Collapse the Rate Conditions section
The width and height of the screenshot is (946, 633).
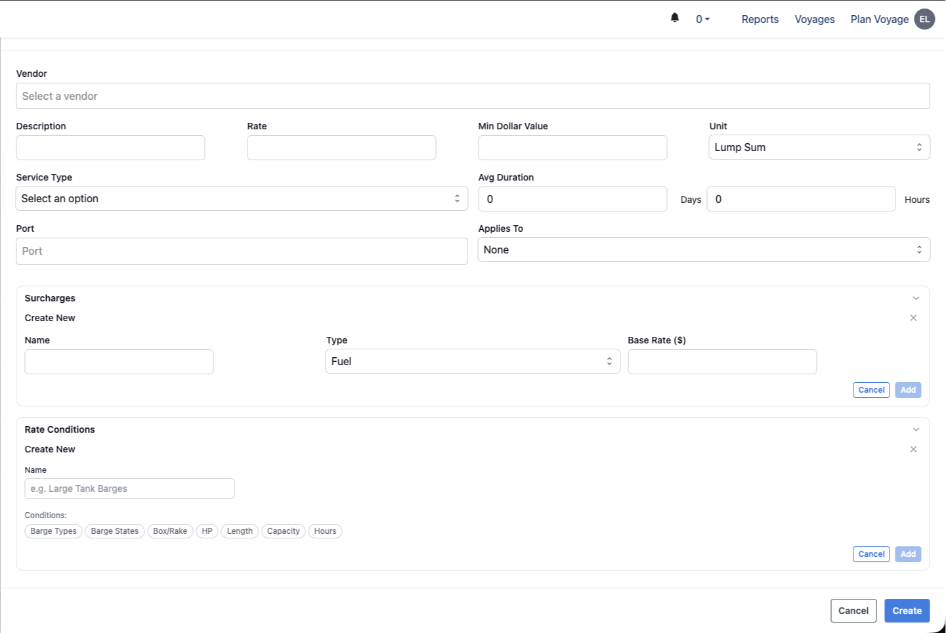pos(916,429)
